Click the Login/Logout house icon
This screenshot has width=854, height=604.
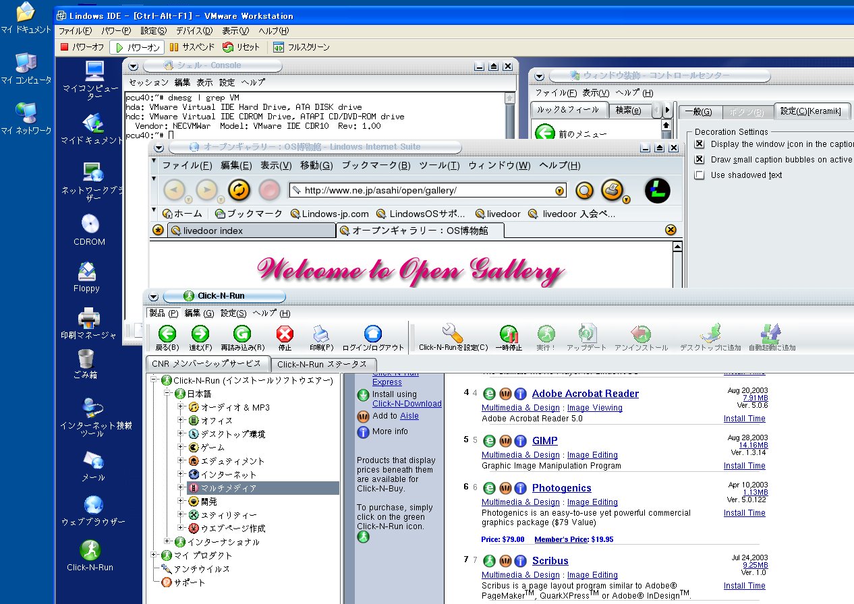(372, 334)
